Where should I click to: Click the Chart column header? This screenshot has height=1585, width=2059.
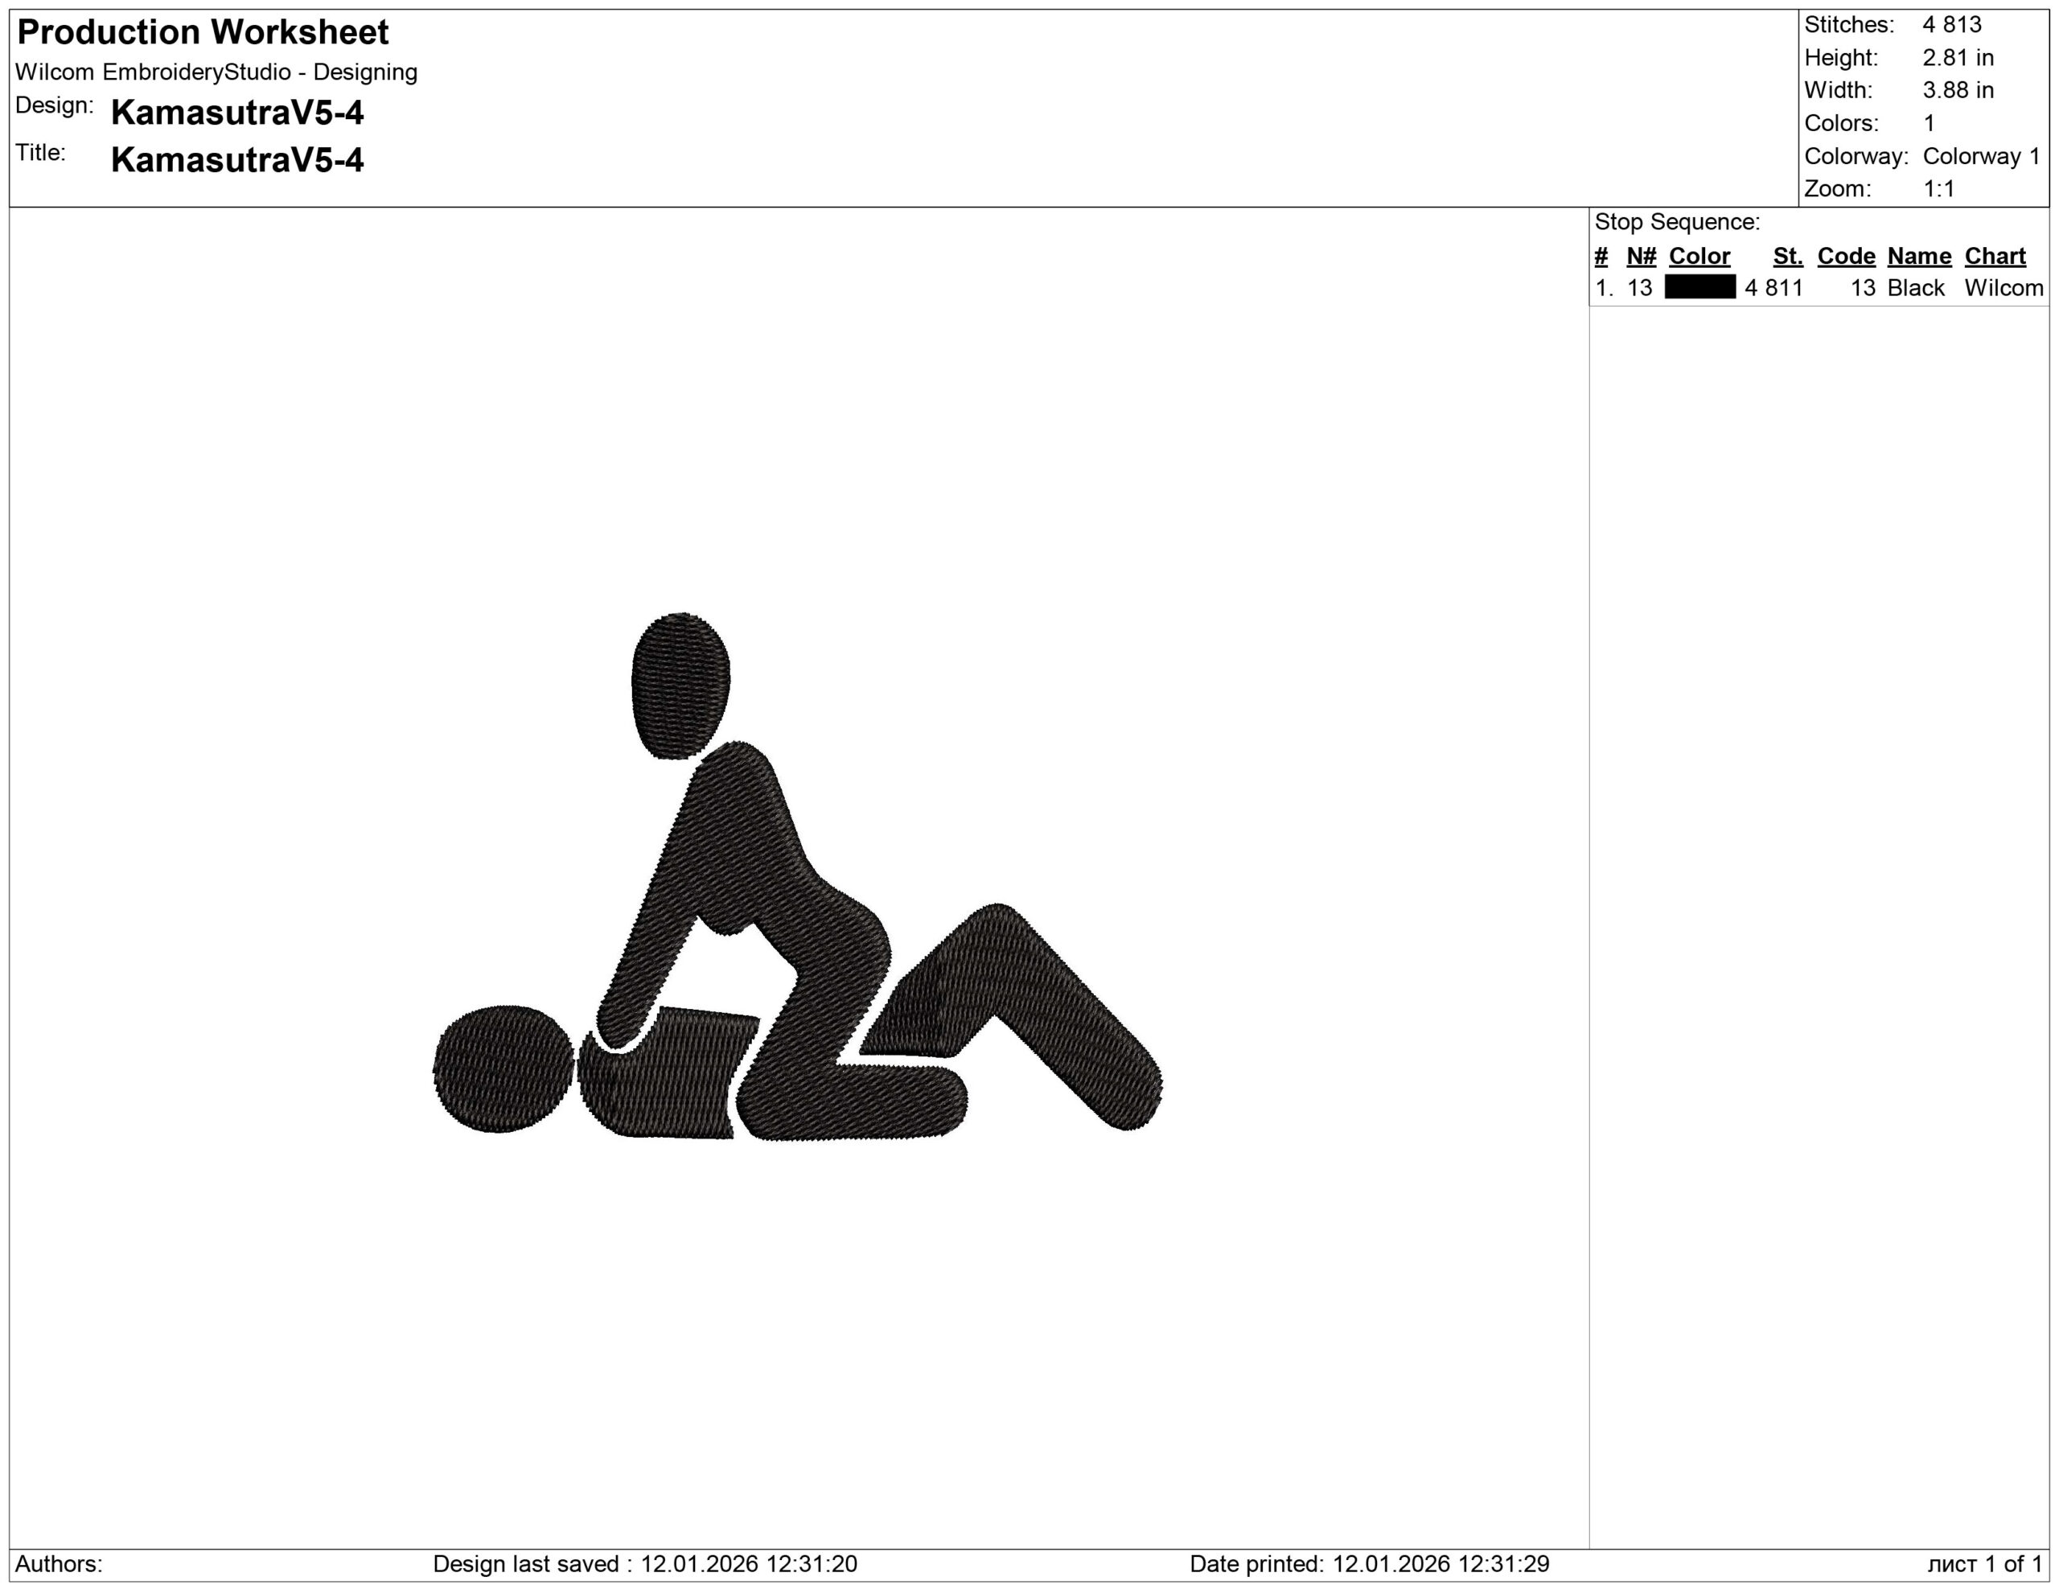click(1994, 257)
